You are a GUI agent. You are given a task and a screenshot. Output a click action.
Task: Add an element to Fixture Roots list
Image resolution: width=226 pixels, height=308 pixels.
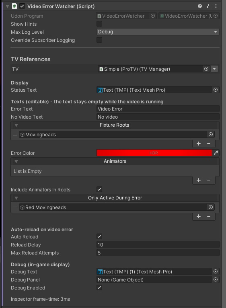[x=199, y=144]
